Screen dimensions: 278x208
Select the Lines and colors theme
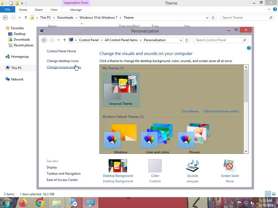pos(157,139)
